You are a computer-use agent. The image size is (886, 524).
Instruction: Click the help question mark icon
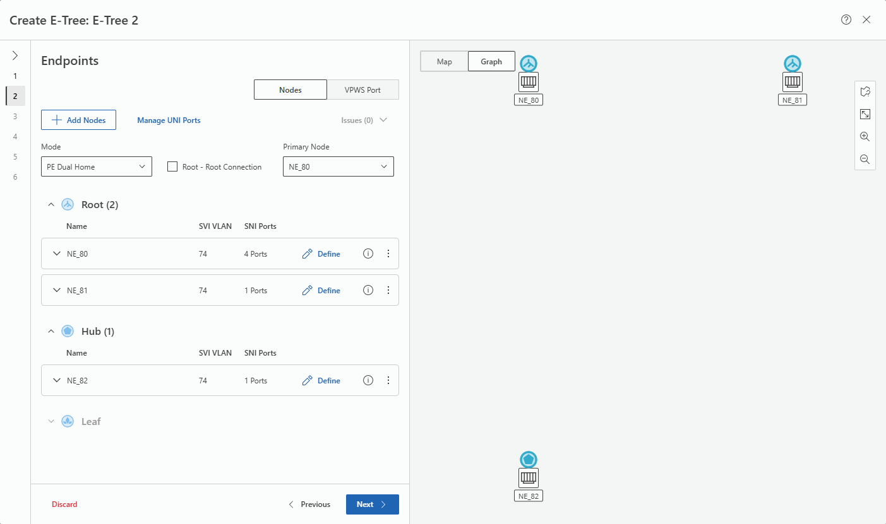click(846, 20)
